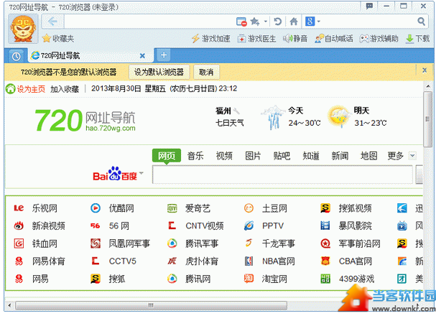
Task: Click the Google search engine icon
Action: point(310,21)
